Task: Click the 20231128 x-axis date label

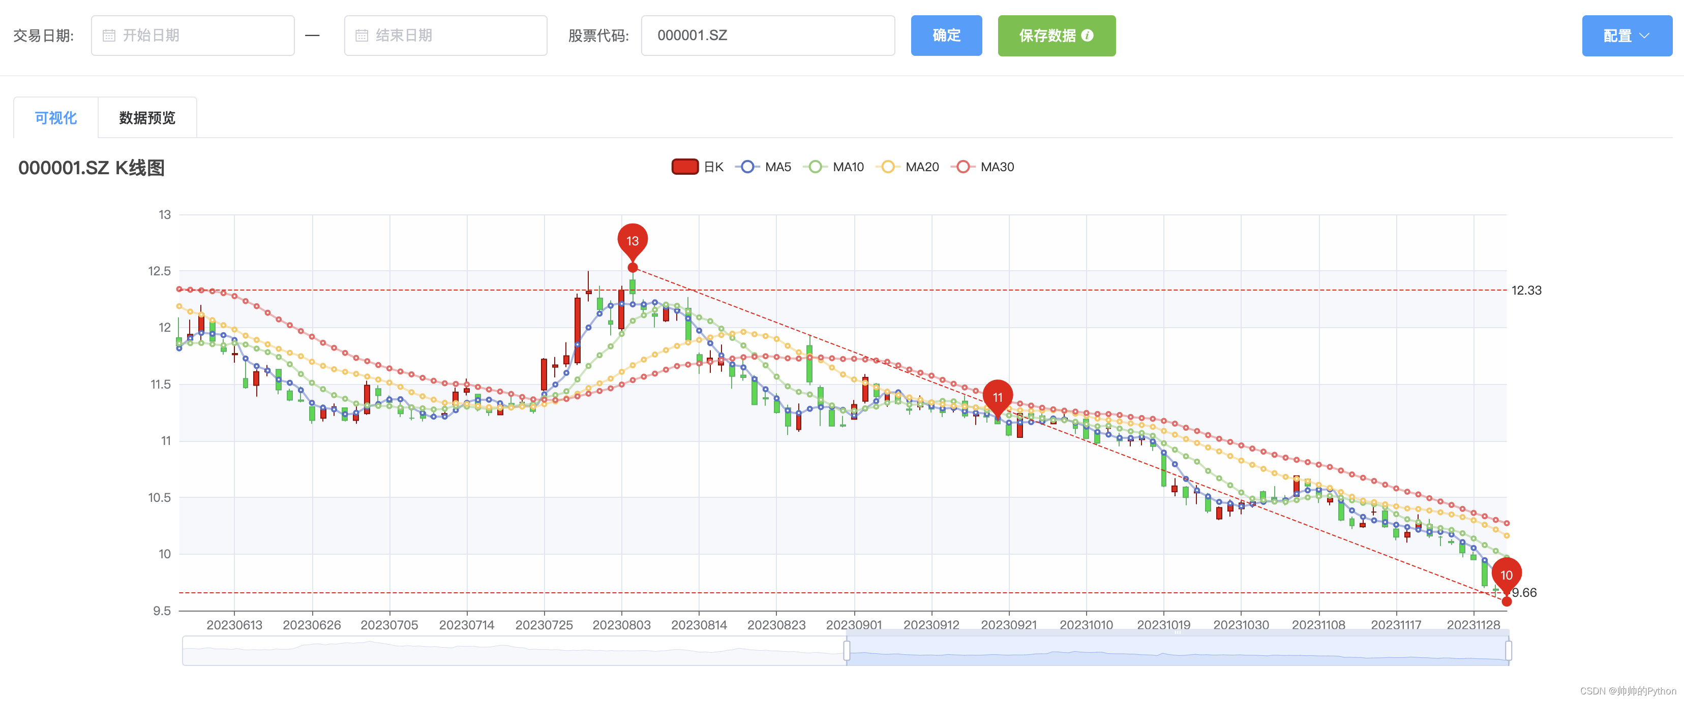Action: [x=1473, y=625]
